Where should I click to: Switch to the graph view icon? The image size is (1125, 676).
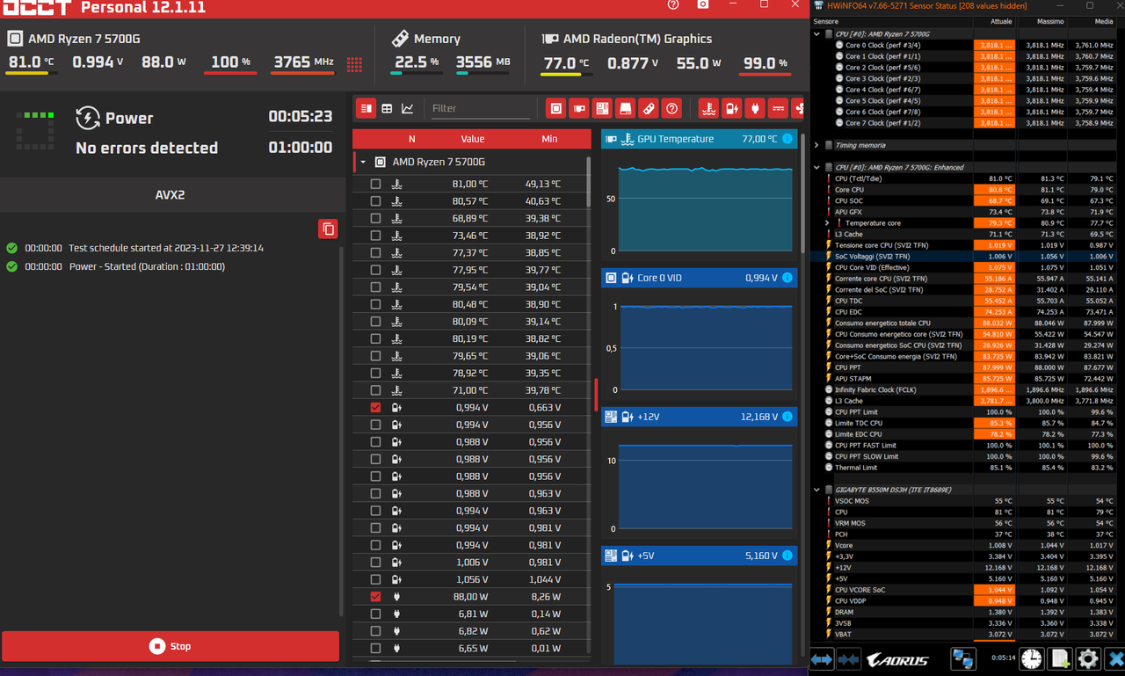408,109
